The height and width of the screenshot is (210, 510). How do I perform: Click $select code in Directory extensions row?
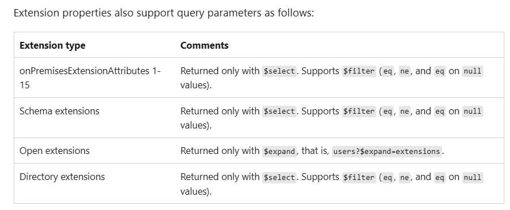click(x=280, y=177)
